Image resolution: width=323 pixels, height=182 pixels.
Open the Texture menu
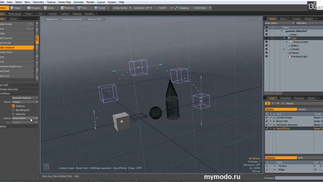pos(51,2)
